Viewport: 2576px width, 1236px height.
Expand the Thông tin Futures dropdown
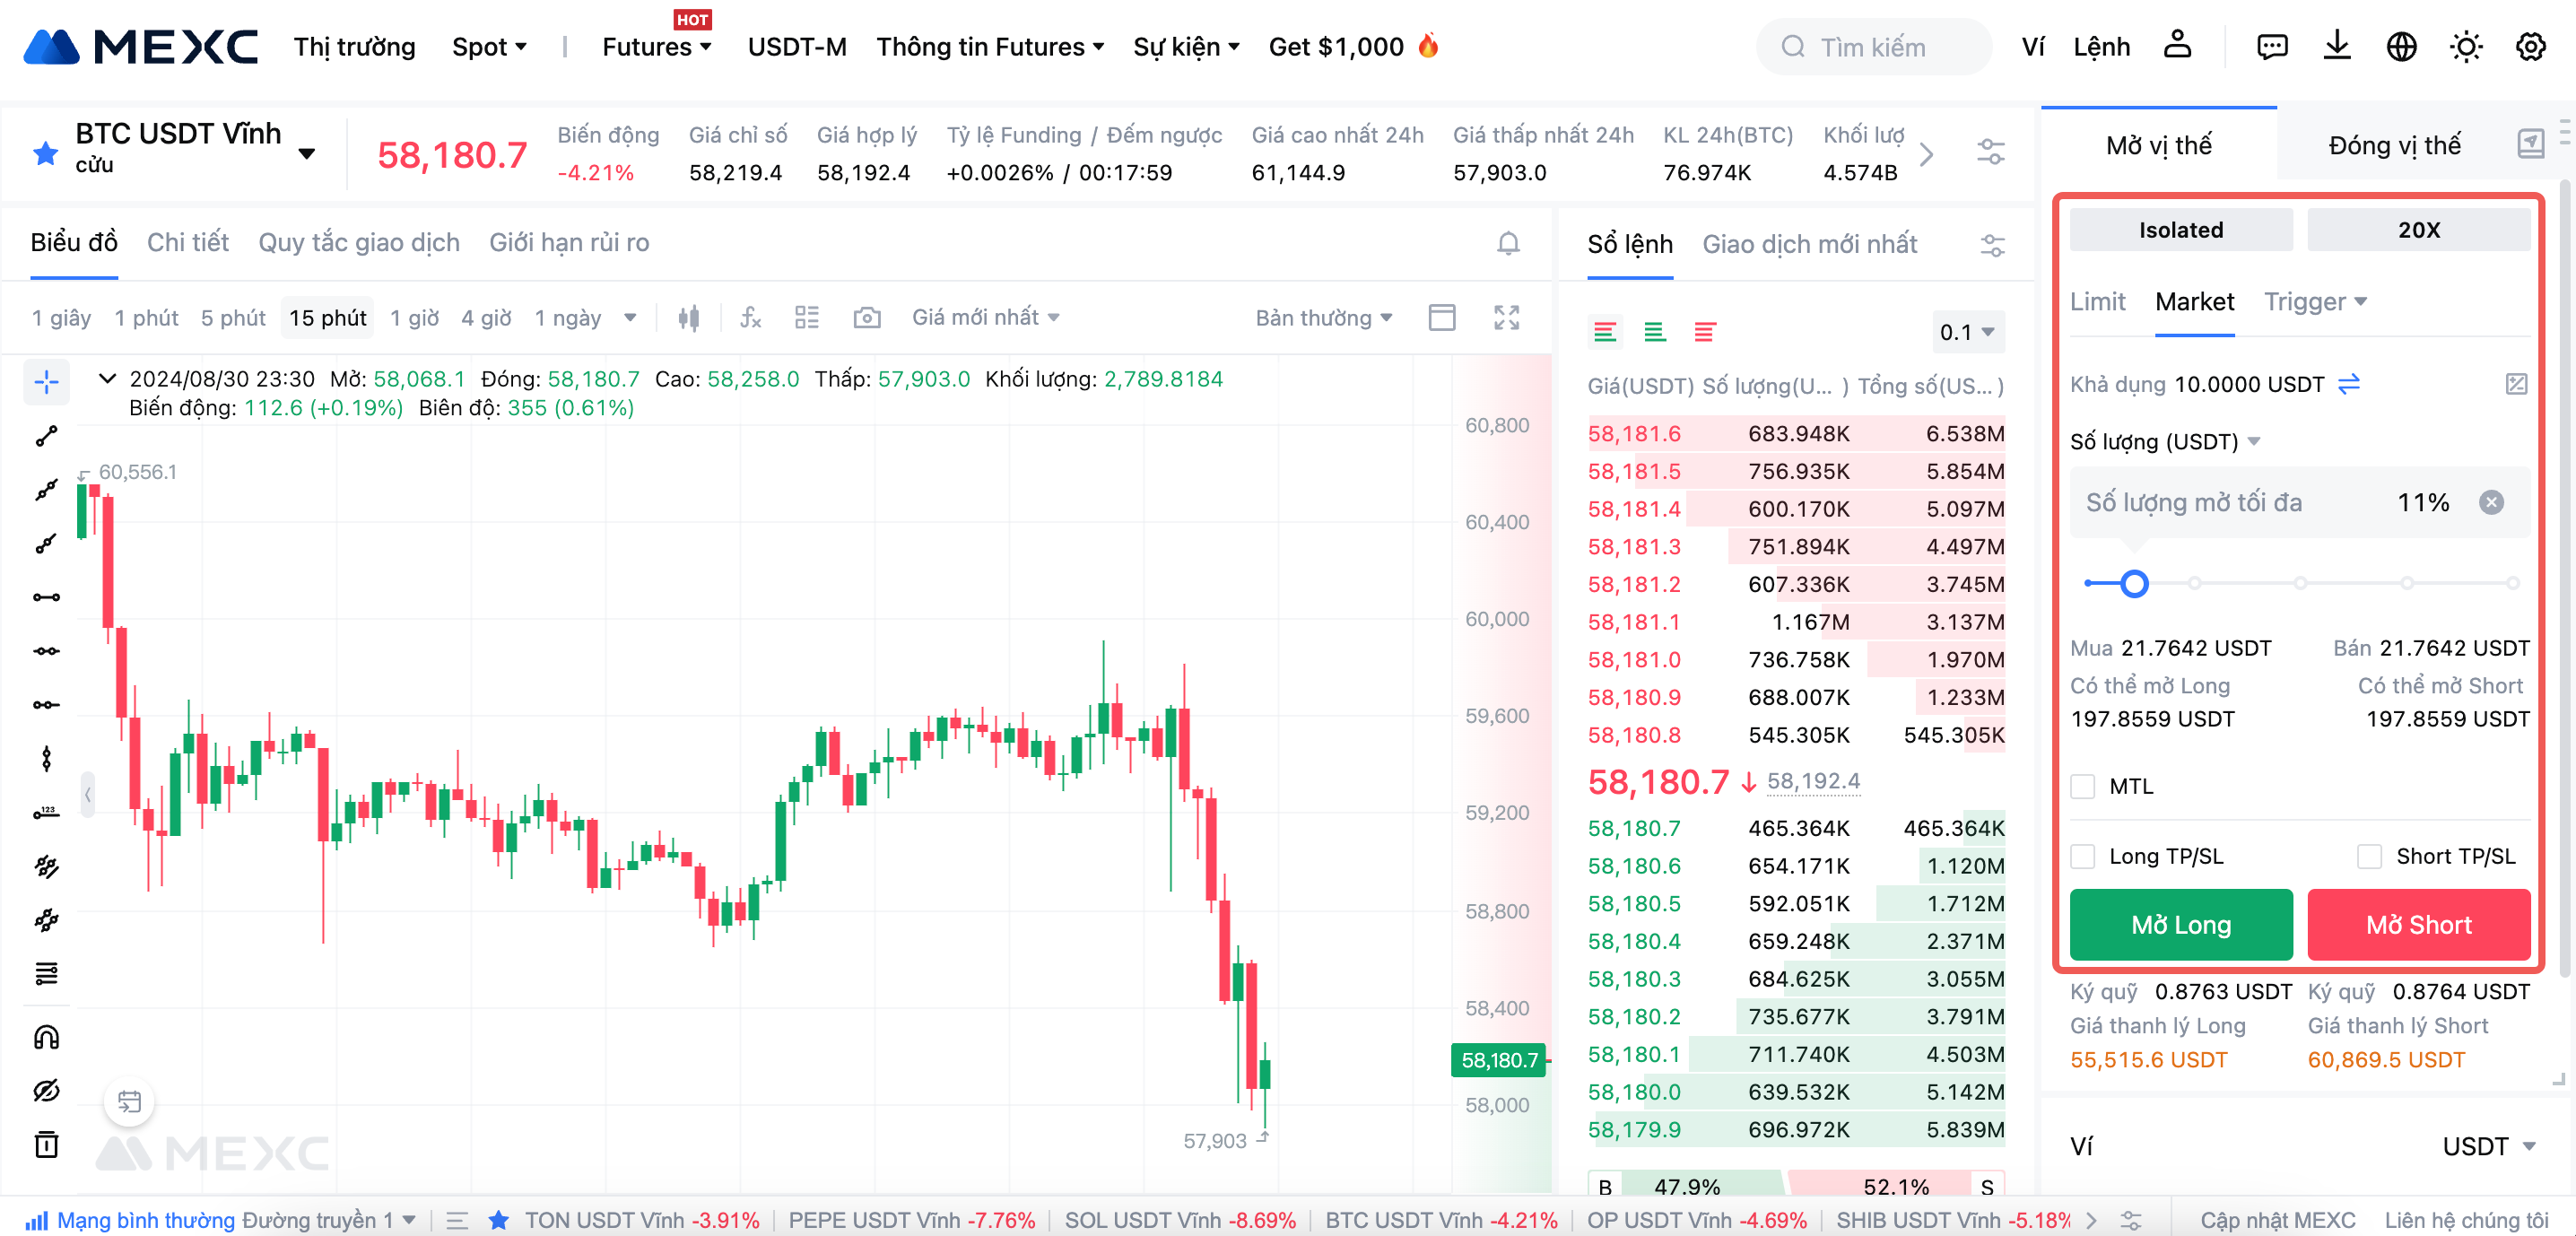[x=990, y=47]
